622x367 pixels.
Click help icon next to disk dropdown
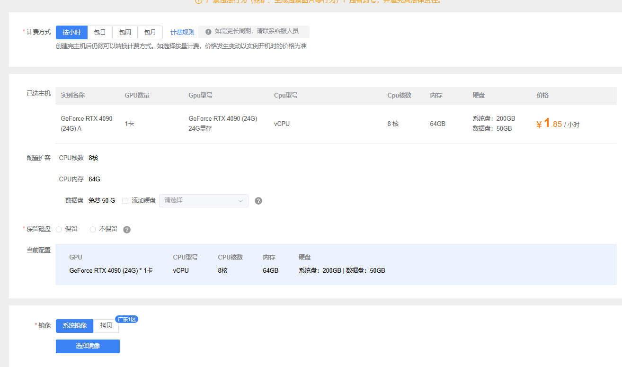(258, 201)
